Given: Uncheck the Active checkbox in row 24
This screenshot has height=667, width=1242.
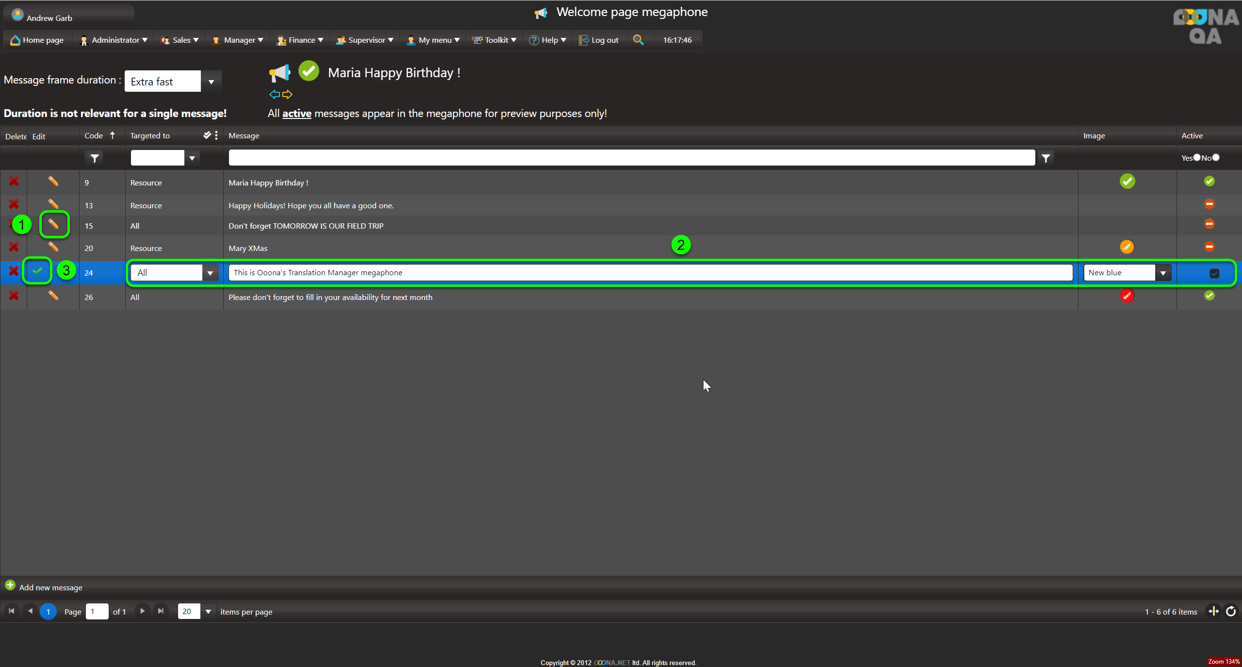Looking at the screenshot, I should click(1214, 273).
